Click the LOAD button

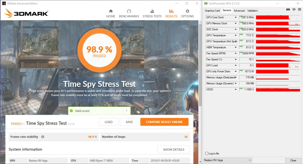(109, 122)
